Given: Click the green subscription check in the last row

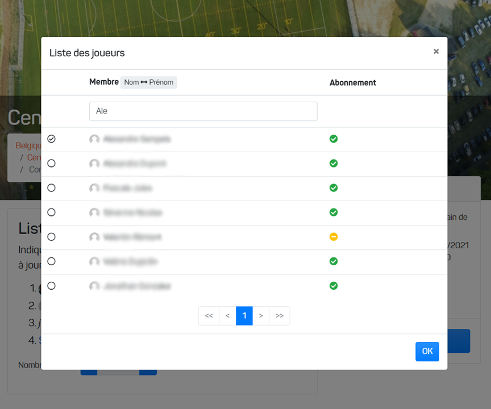Looking at the screenshot, I should click(x=334, y=286).
